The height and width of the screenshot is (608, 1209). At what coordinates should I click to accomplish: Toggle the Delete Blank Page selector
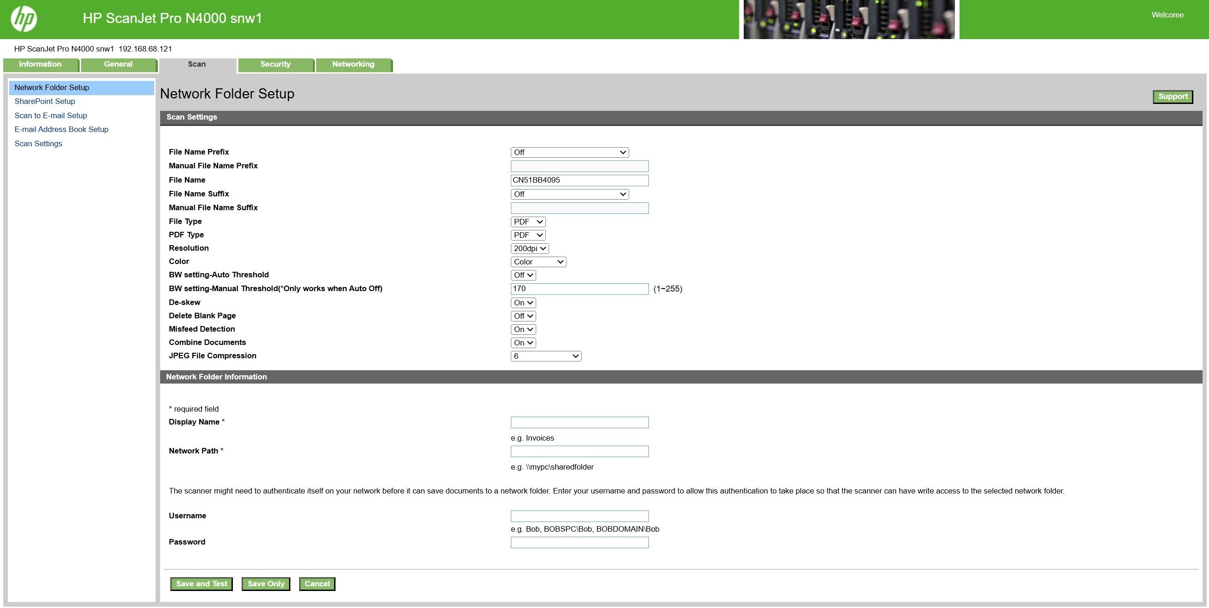(x=523, y=316)
